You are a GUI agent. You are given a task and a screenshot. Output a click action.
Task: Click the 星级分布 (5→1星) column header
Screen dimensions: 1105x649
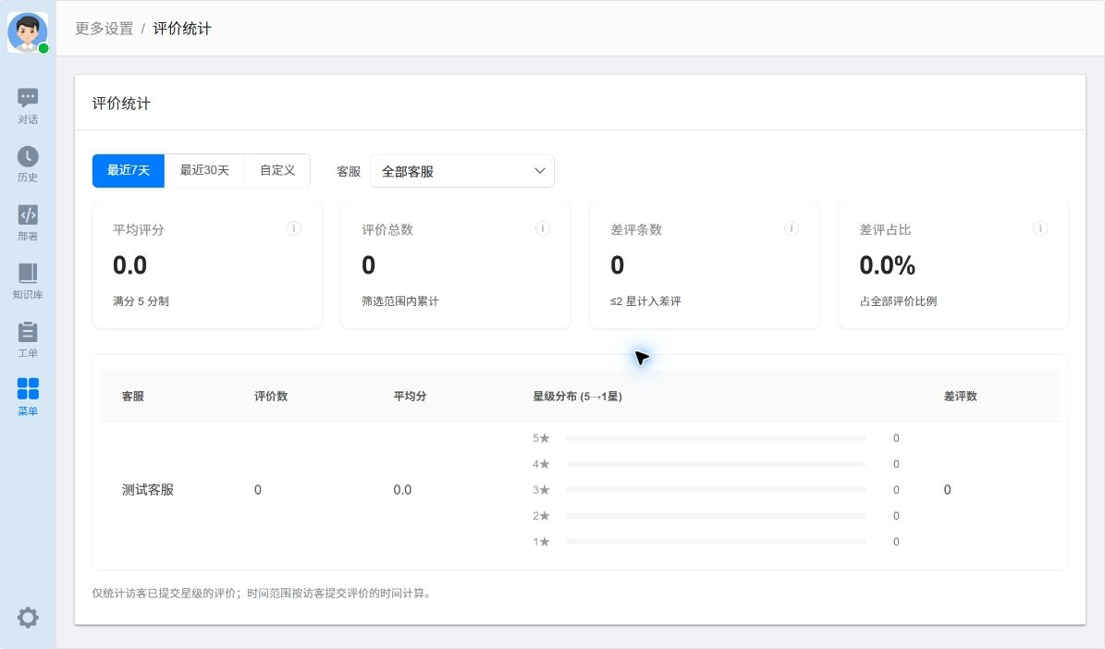click(577, 396)
